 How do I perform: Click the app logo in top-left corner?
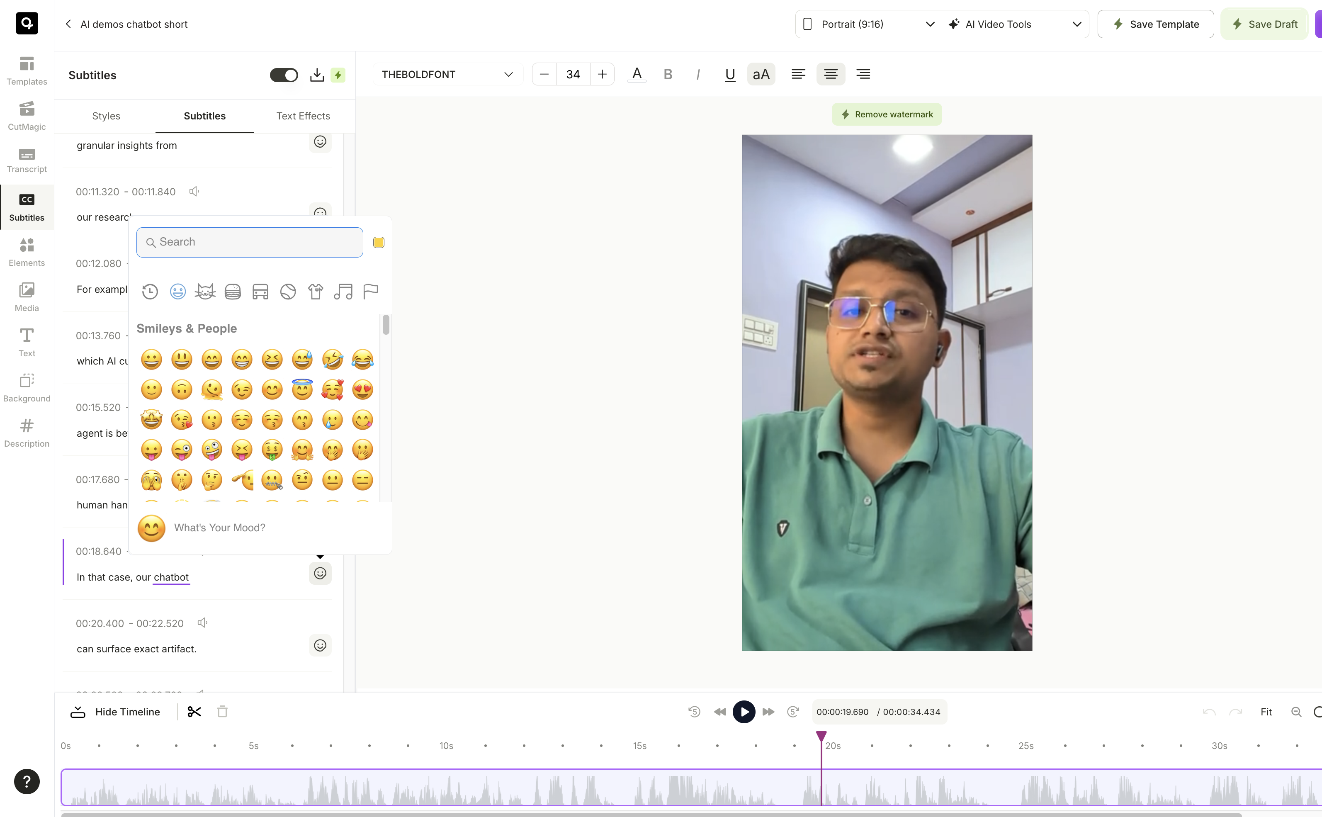27,23
